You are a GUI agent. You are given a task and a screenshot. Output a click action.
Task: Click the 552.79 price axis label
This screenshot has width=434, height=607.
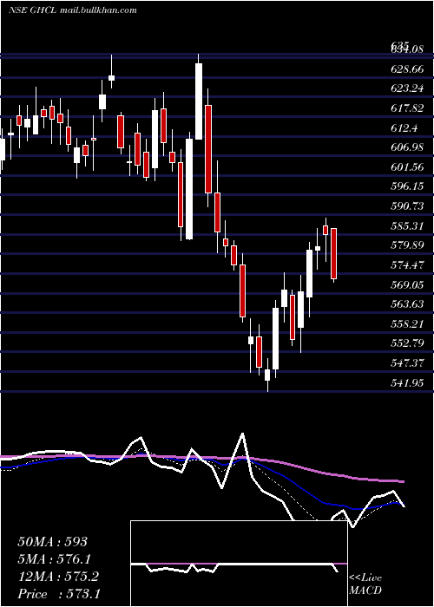407,343
